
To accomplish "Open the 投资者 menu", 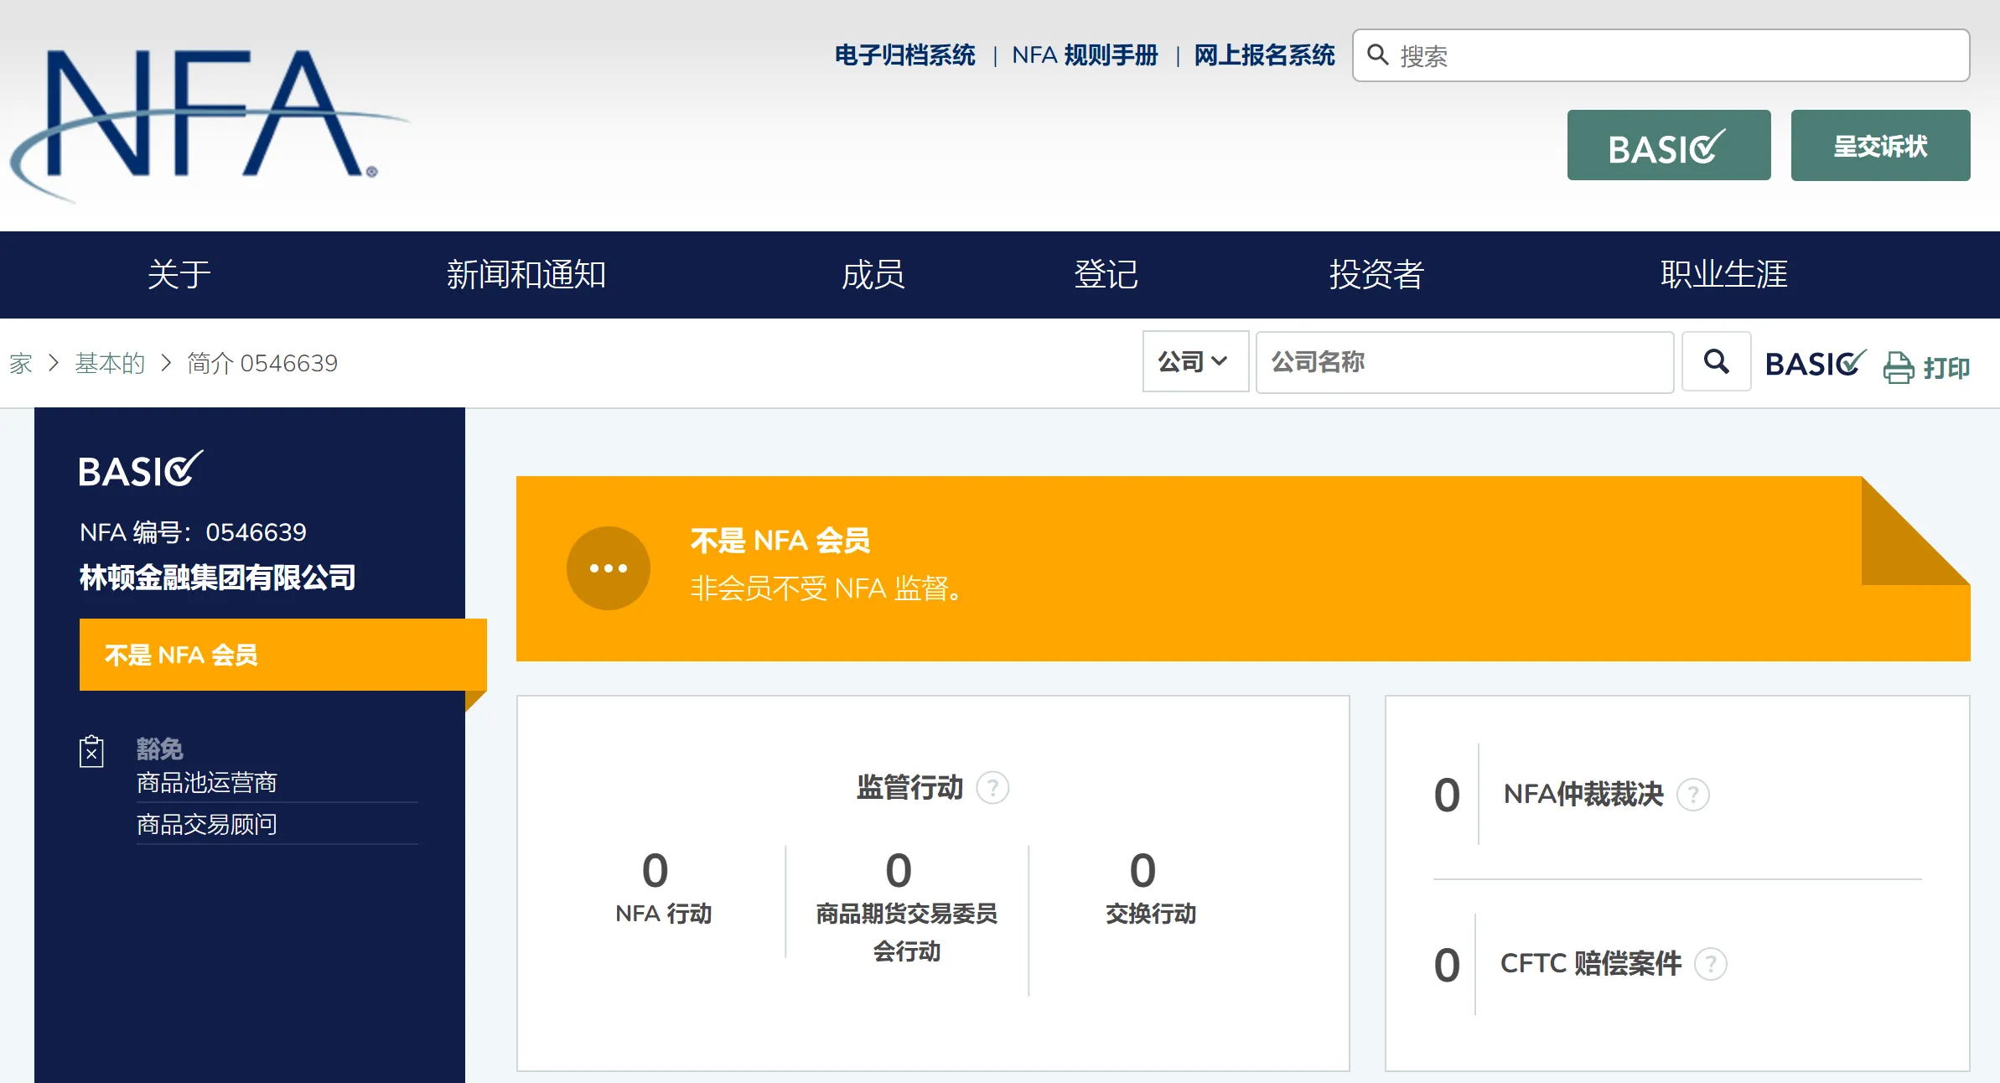I will pos(1376,274).
